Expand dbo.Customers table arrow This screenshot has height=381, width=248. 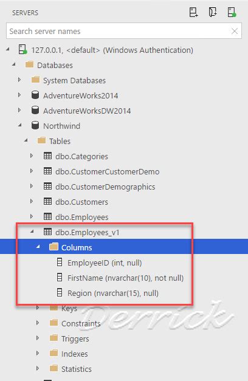pyautogui.click(x=32, y=201)
